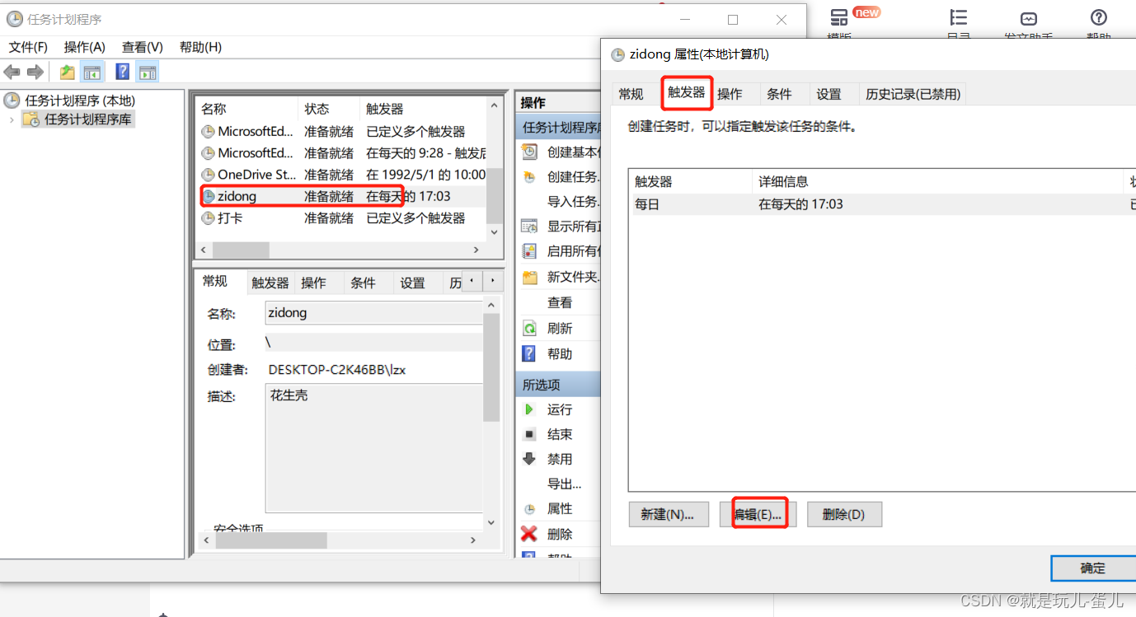
Task: Open the 文件(F) menu
Action: [29, 47]
